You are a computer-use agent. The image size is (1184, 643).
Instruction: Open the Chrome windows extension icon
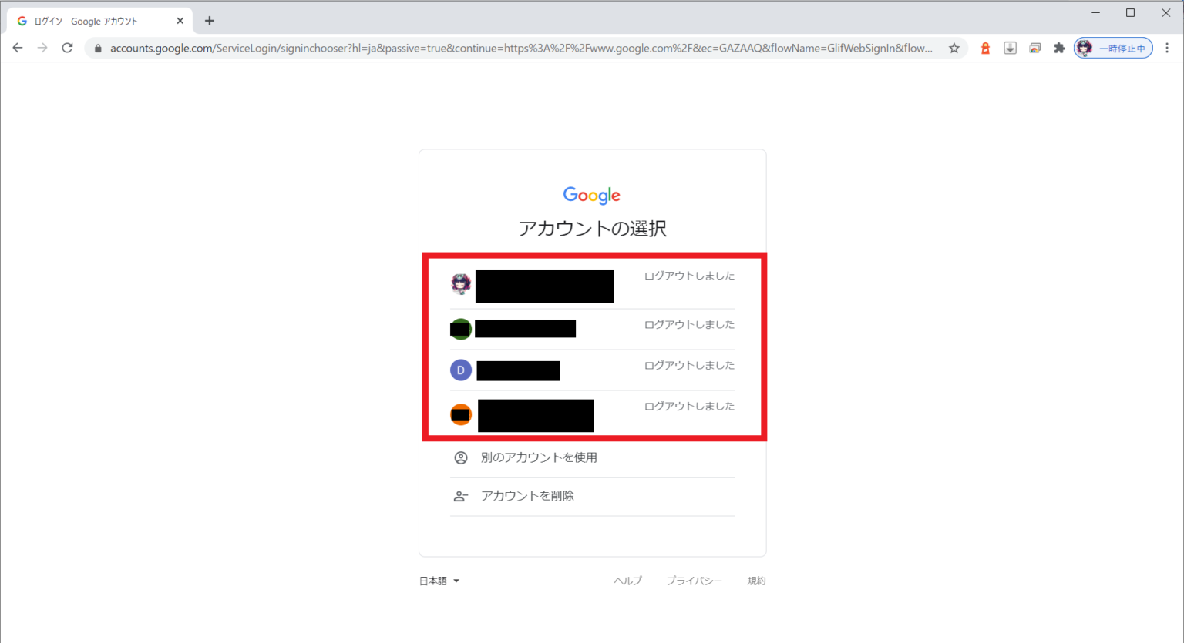[1034, 48]
